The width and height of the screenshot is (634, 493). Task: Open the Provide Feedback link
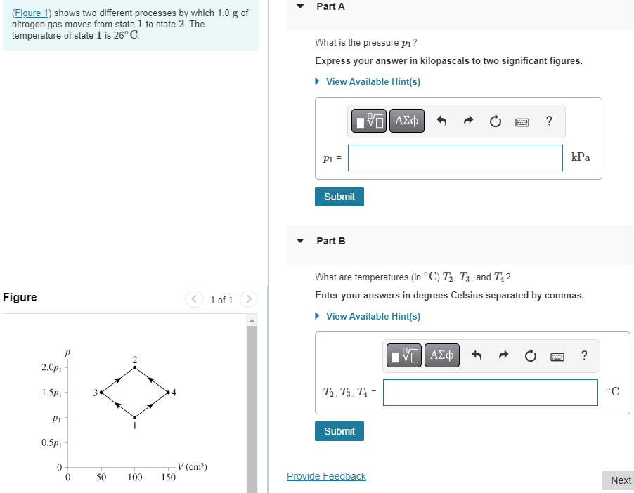(x=326, y=476)
